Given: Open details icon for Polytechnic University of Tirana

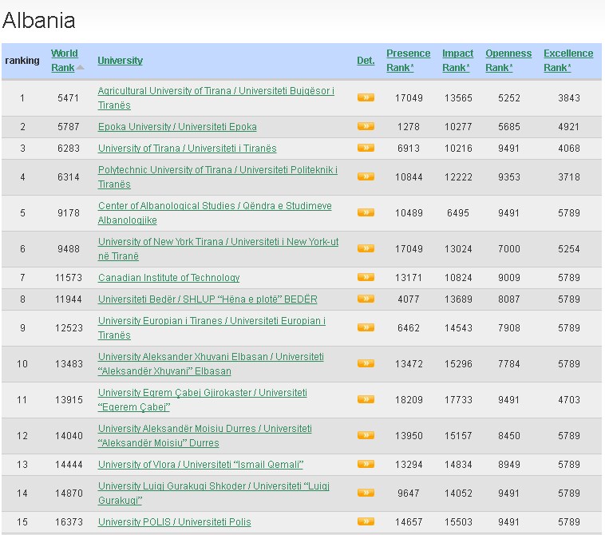Looking at the screenshot, I should pos(366,176).
